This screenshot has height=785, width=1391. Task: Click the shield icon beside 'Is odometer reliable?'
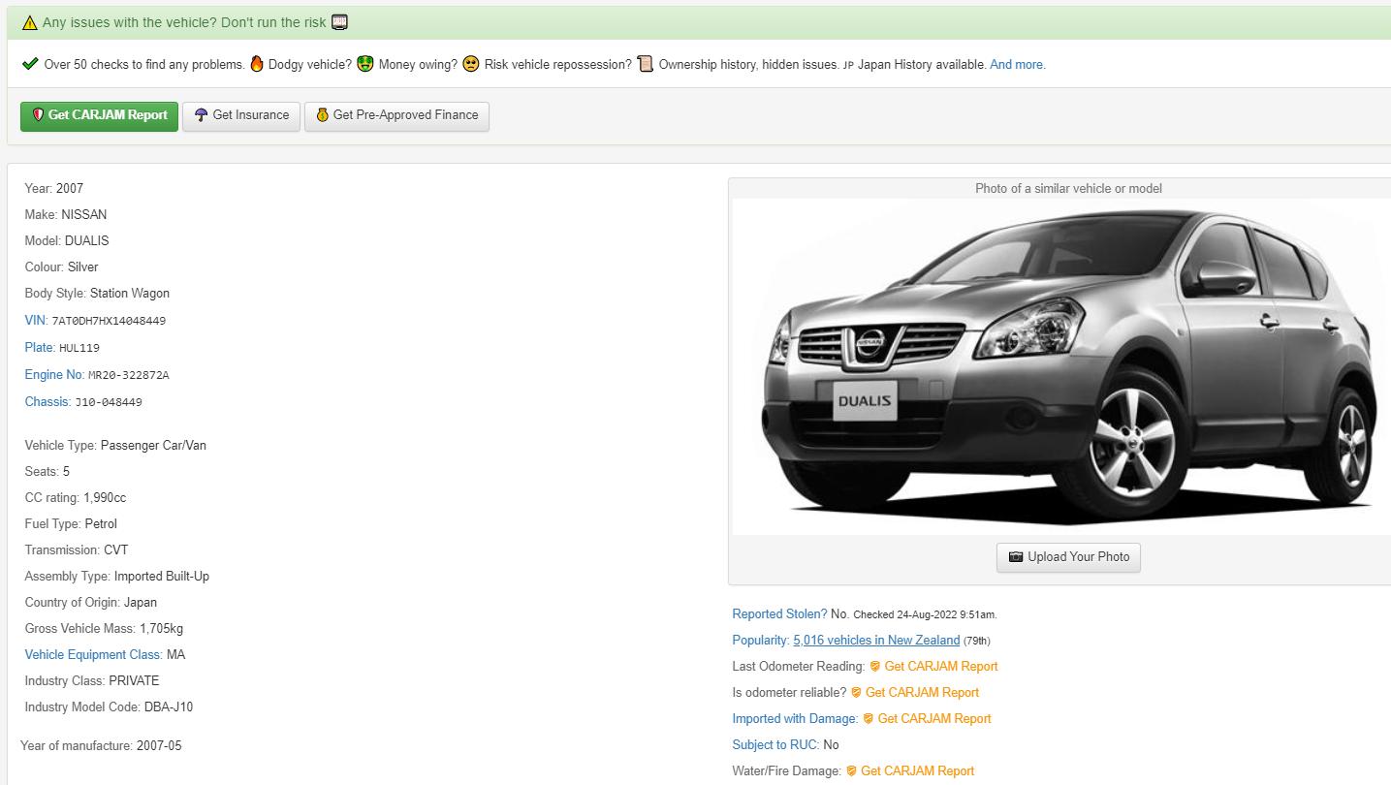coord(855,693)
